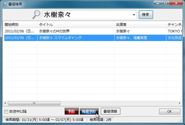This screenshot has width=185, height=125.
Task: Click the 2011/02/06 start time beside スマイルギャング
Action: (20, 38)
